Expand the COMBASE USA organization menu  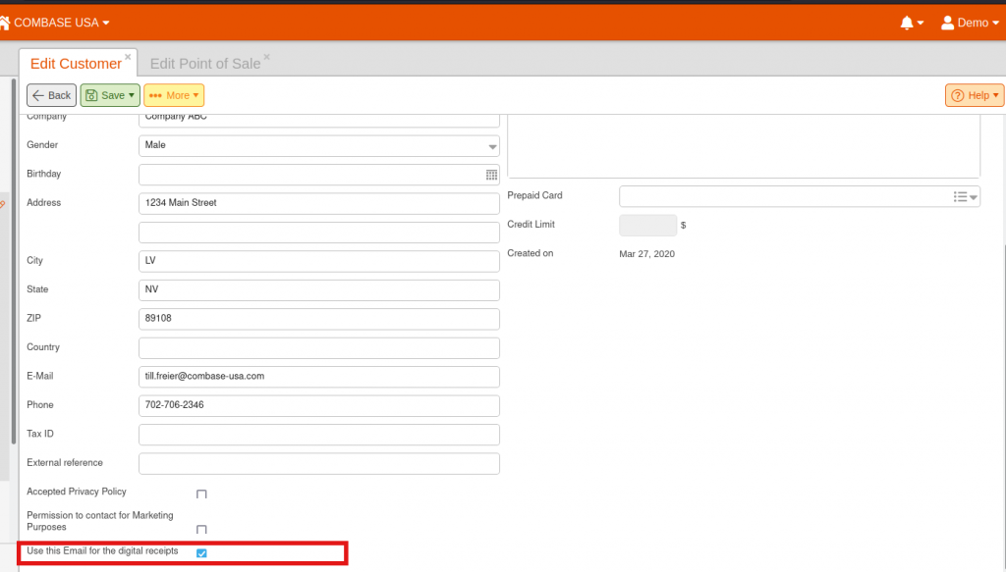click(x=62, y=24)
